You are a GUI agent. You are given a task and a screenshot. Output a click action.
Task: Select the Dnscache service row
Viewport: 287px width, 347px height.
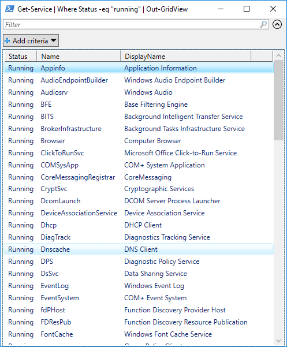coord(139,249)
